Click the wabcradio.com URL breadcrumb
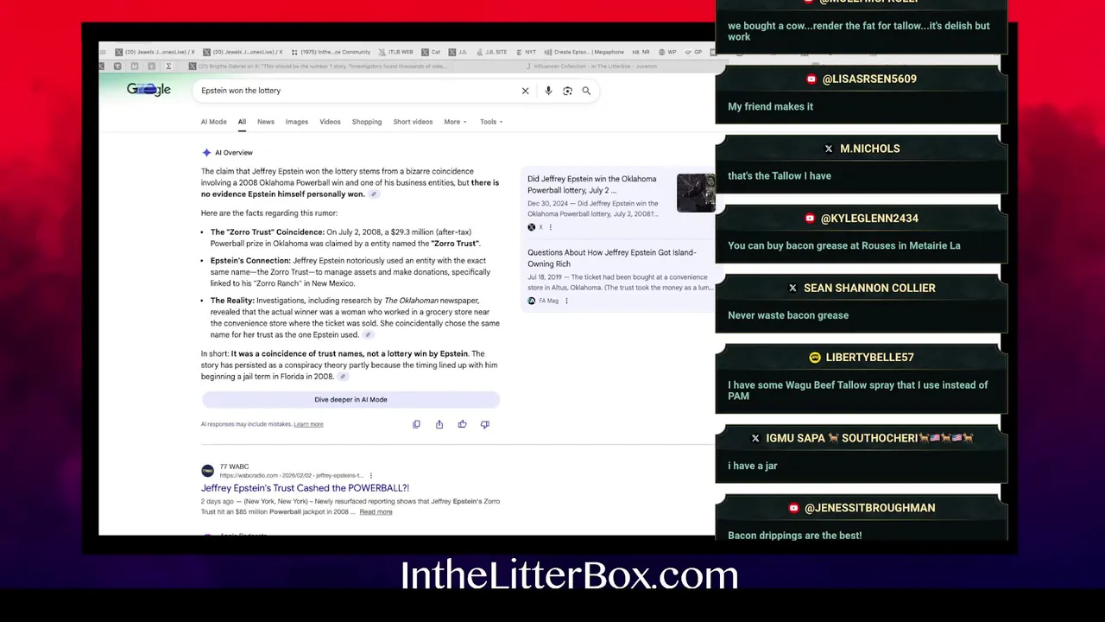 click(292, 476)
